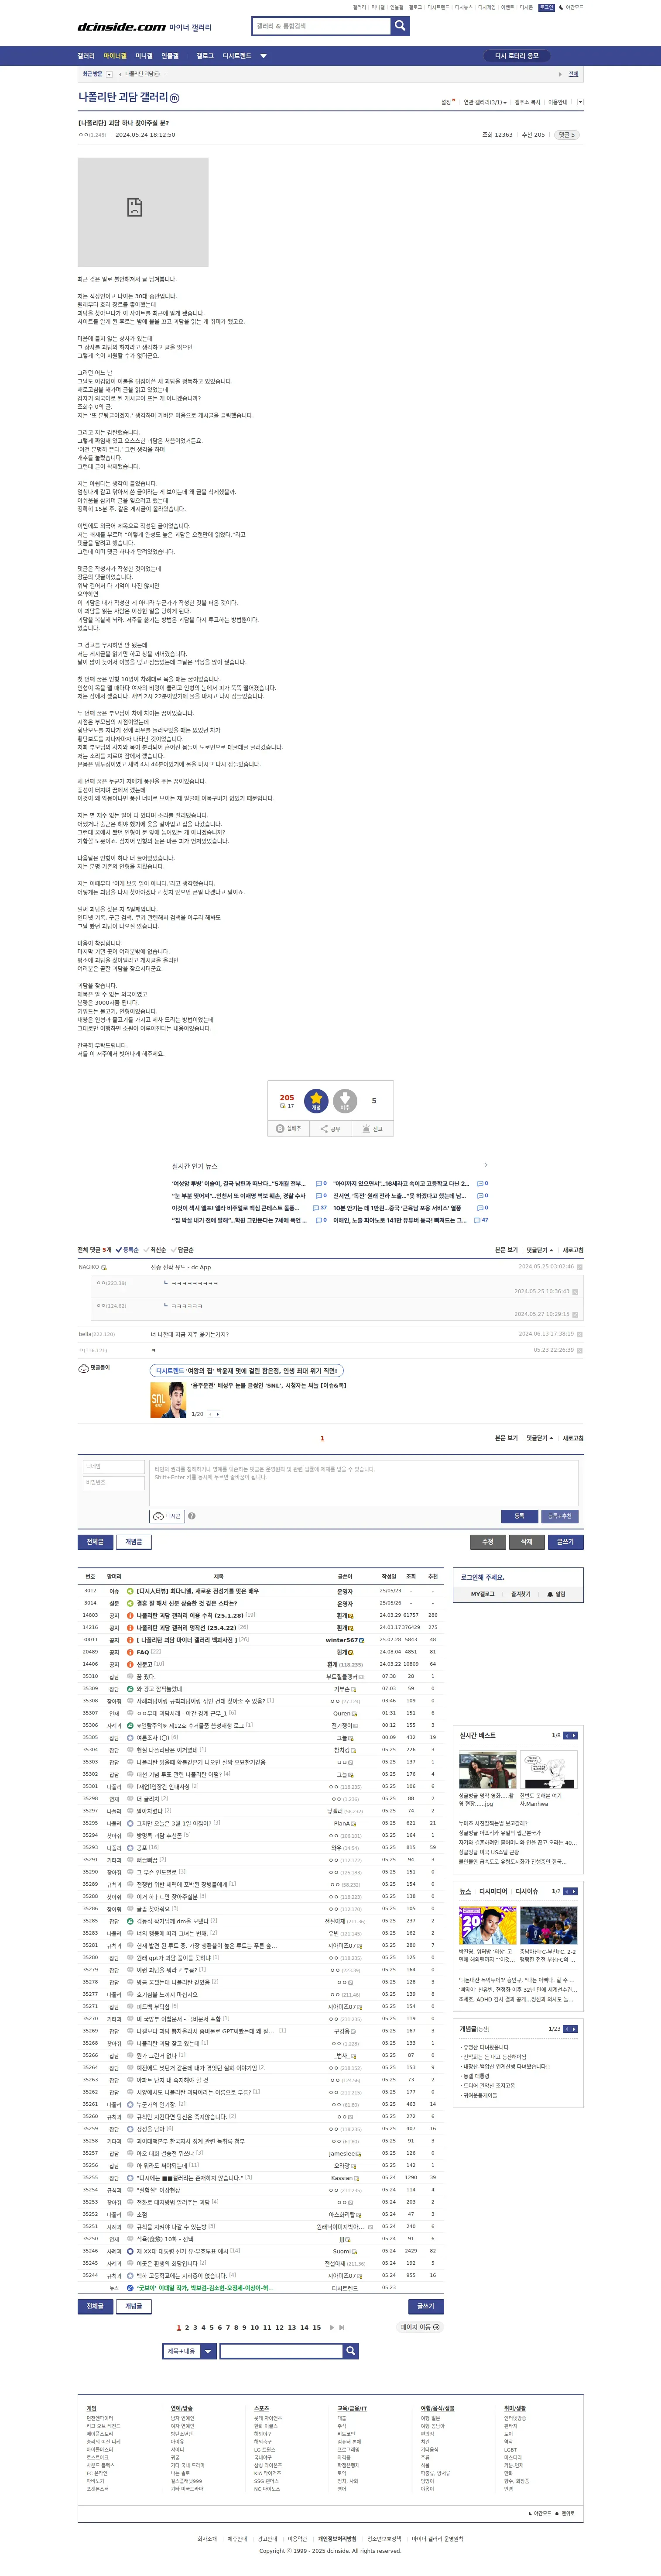Click the 비밀번호 input field
Image resolution: width=661 pixels, height=2576 pixels.
(114, 1483)
